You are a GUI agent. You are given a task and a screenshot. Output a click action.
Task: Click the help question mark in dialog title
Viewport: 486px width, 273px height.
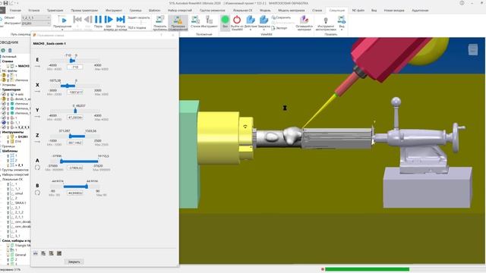click(162, 35)
